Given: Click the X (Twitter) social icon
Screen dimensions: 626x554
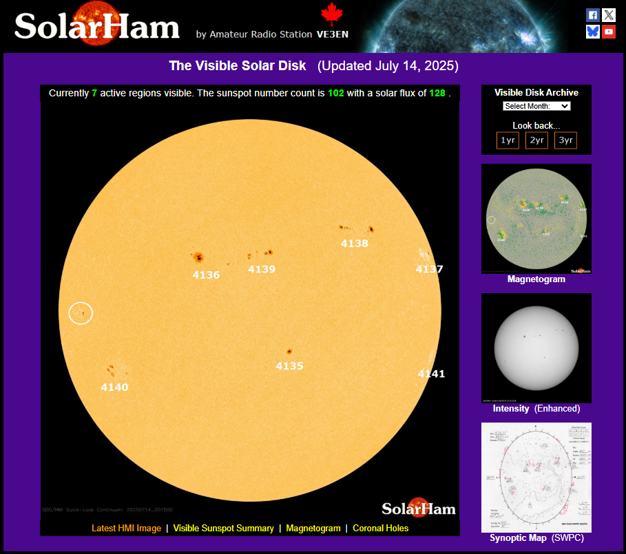Looking at the screenshot, I should pos(609,15).
